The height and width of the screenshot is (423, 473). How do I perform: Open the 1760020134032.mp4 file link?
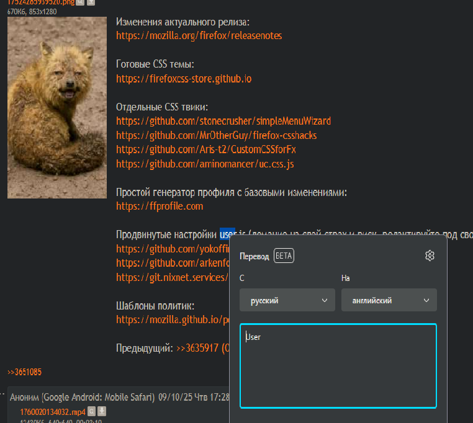53,412
